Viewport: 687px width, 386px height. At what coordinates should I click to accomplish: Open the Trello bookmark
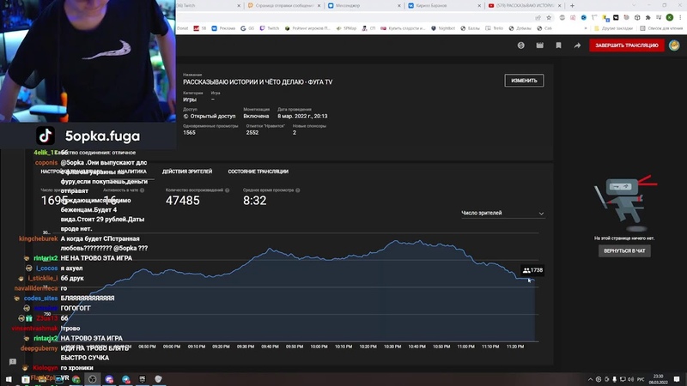click(x=495, y=28)
